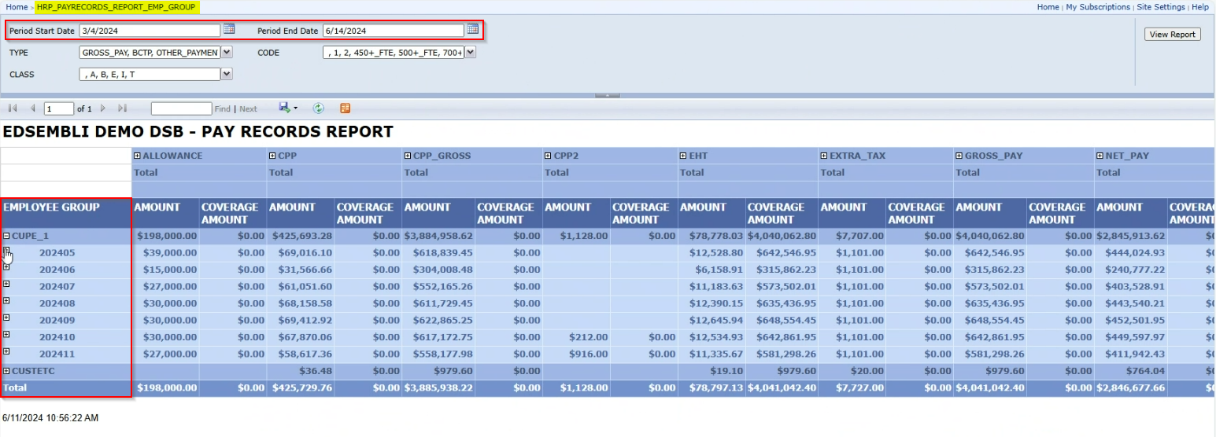Refresh the report

click(x=319, y=108)
